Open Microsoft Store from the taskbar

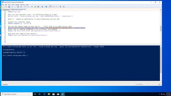53,94
